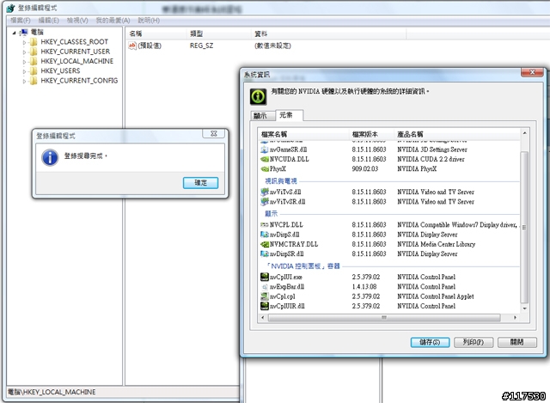The image size is (550, 403).
Task: Click the 關閉 button in system info
Action: [x=517, y=342]
